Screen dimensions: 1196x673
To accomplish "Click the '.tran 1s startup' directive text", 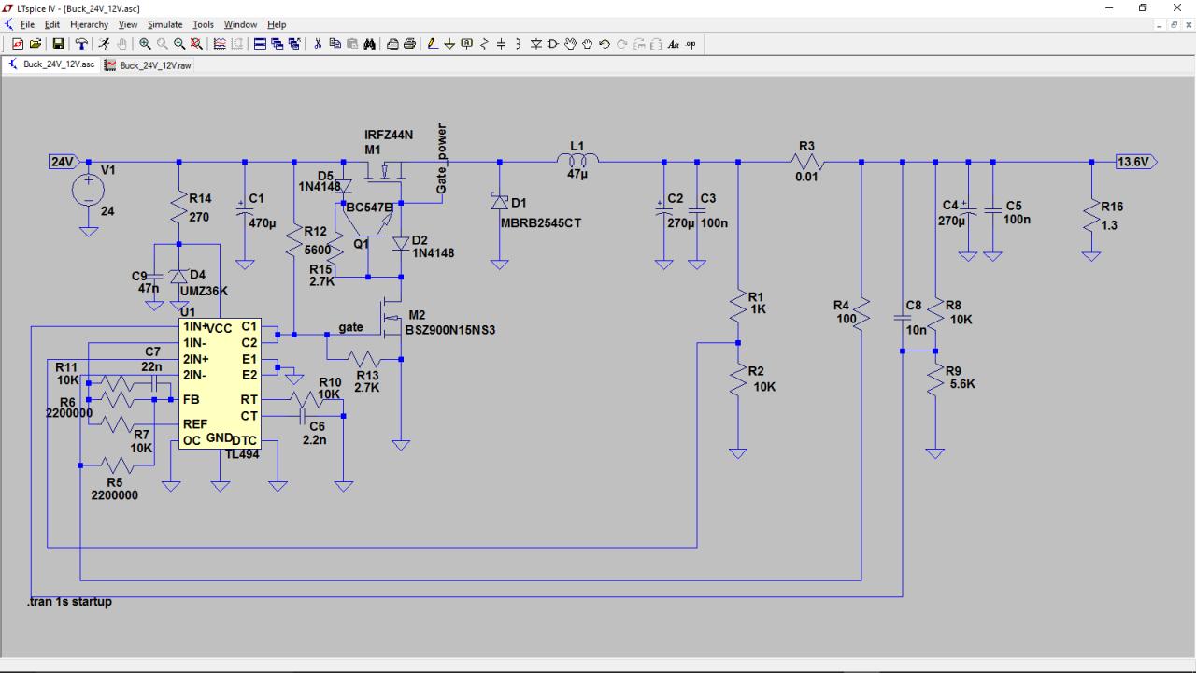I will 70,602.
